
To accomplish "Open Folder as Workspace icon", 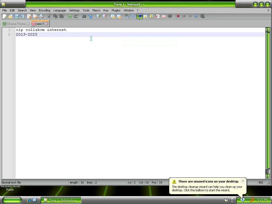I will (164, 16).
